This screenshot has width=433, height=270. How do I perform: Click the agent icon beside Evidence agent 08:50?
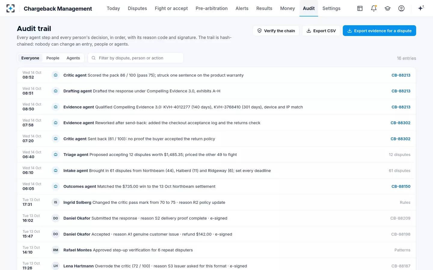pyautogui.click(x=56, y=107)
